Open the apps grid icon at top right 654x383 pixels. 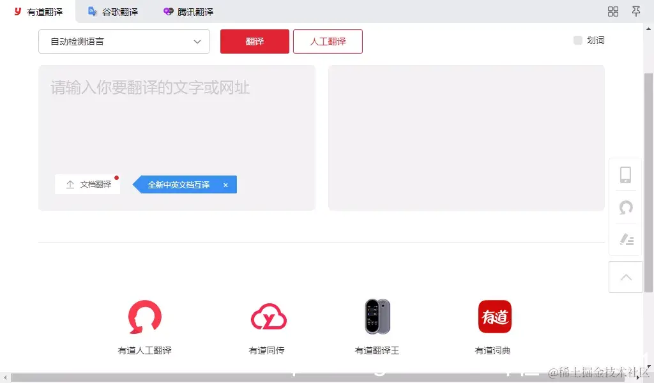pyautogui.click(x=612, y=11)
